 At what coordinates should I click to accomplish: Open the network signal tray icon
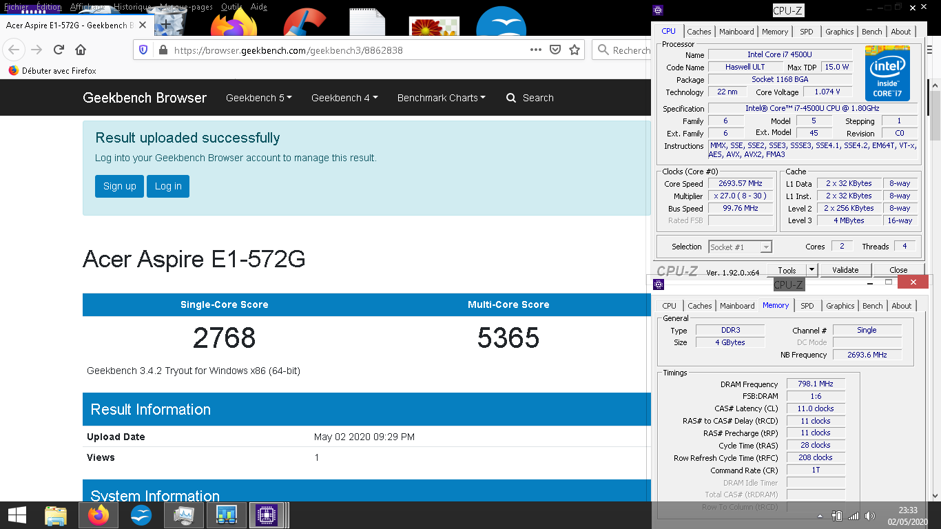(854, 515)
